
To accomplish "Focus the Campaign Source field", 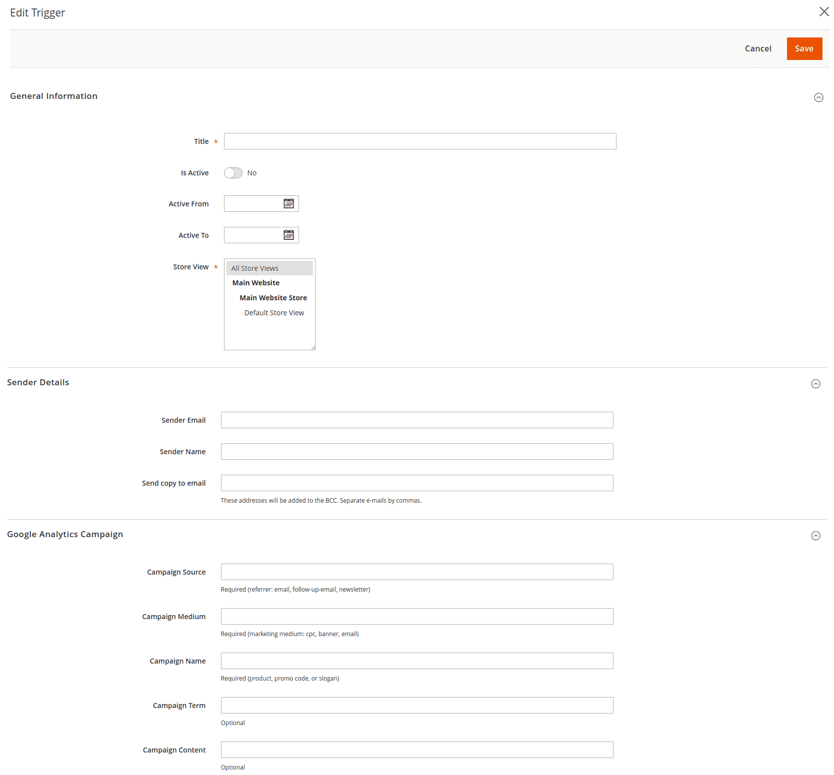I will (x=417, y=572).
